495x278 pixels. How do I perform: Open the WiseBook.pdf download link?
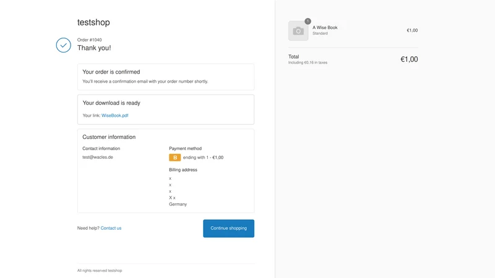coord(114,116)
